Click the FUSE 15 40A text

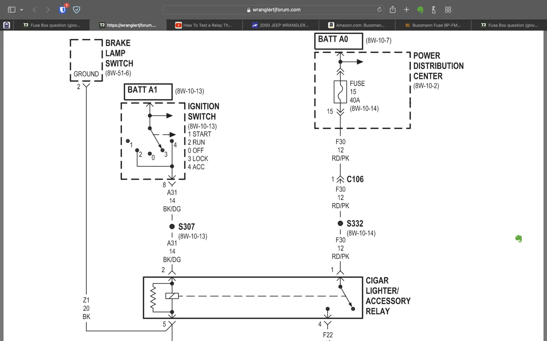pyautogui.click(x=357, y=92)
